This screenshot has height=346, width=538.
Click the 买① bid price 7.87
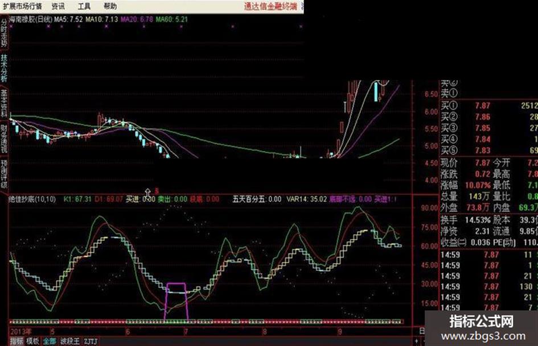[482, 106]
